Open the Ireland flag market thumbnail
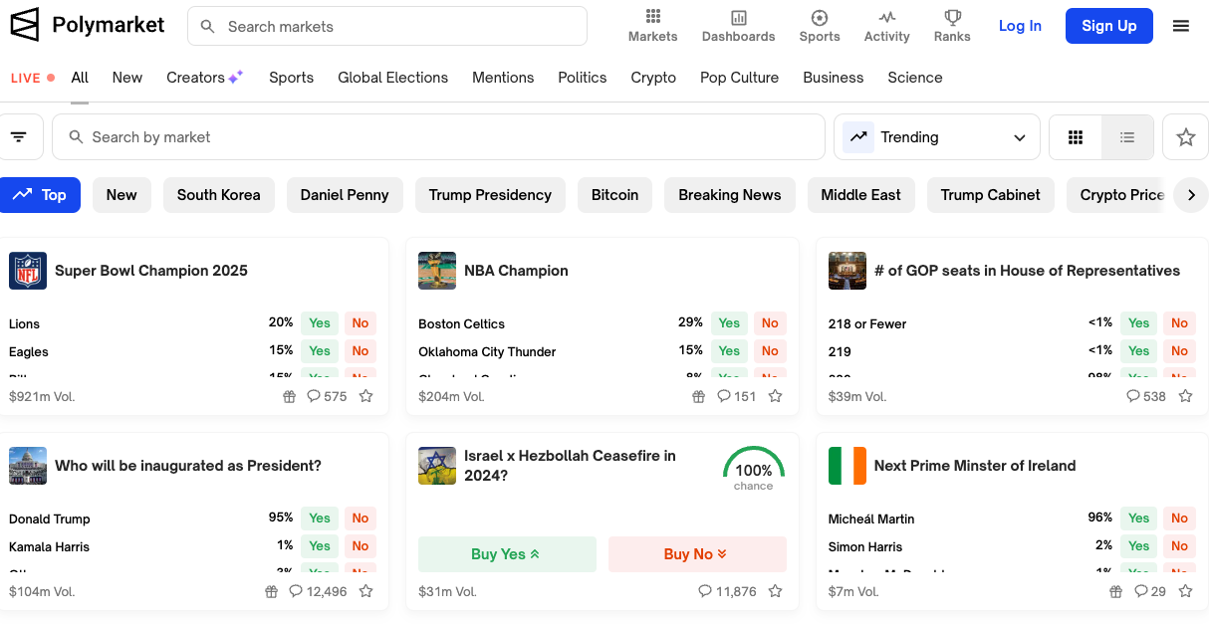Viewport: 1209px width, 624px height. pyautogui.click(x=847, y=466)
